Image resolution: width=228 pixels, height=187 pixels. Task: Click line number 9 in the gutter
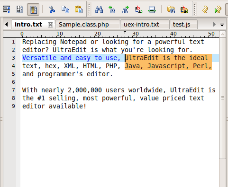(x=13, y=106)
